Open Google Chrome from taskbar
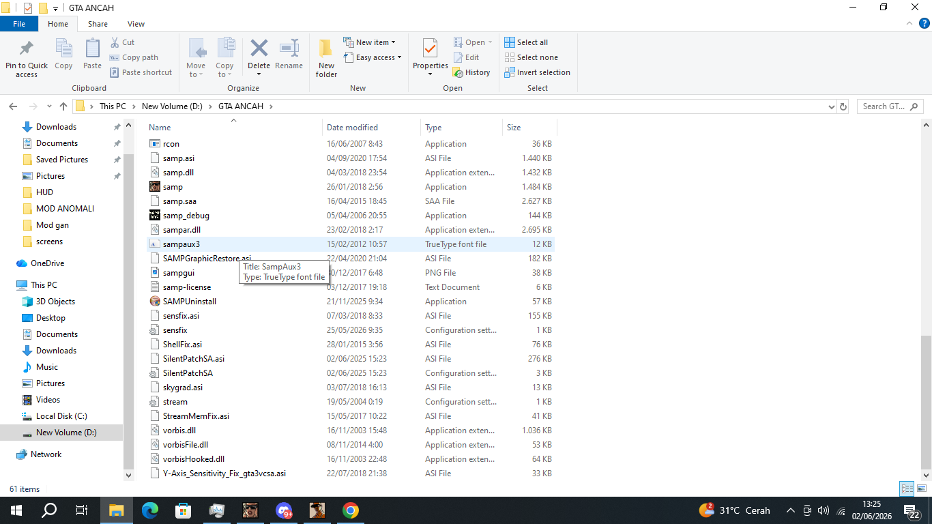 (x=351, y=510)
